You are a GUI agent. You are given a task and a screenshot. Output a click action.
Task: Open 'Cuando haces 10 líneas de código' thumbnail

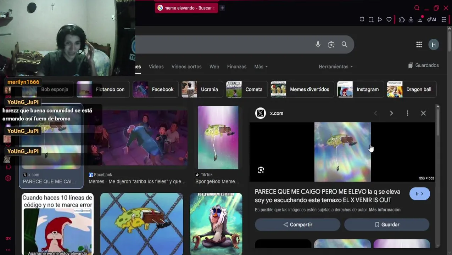point(57,224)
